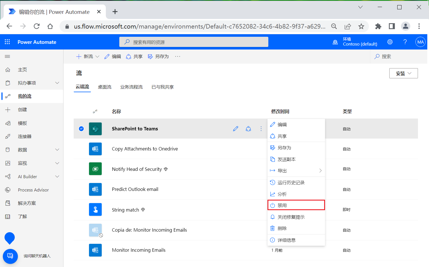The image size is (429, 267).
Task: Click 共享 in the command bar
Action: [x=134, y=57]
